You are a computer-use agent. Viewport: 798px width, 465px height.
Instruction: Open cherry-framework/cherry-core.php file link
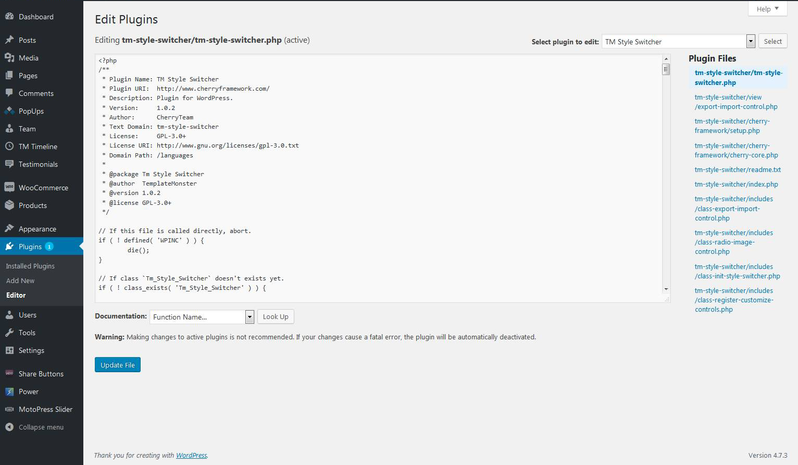click(x=736, y=150)
